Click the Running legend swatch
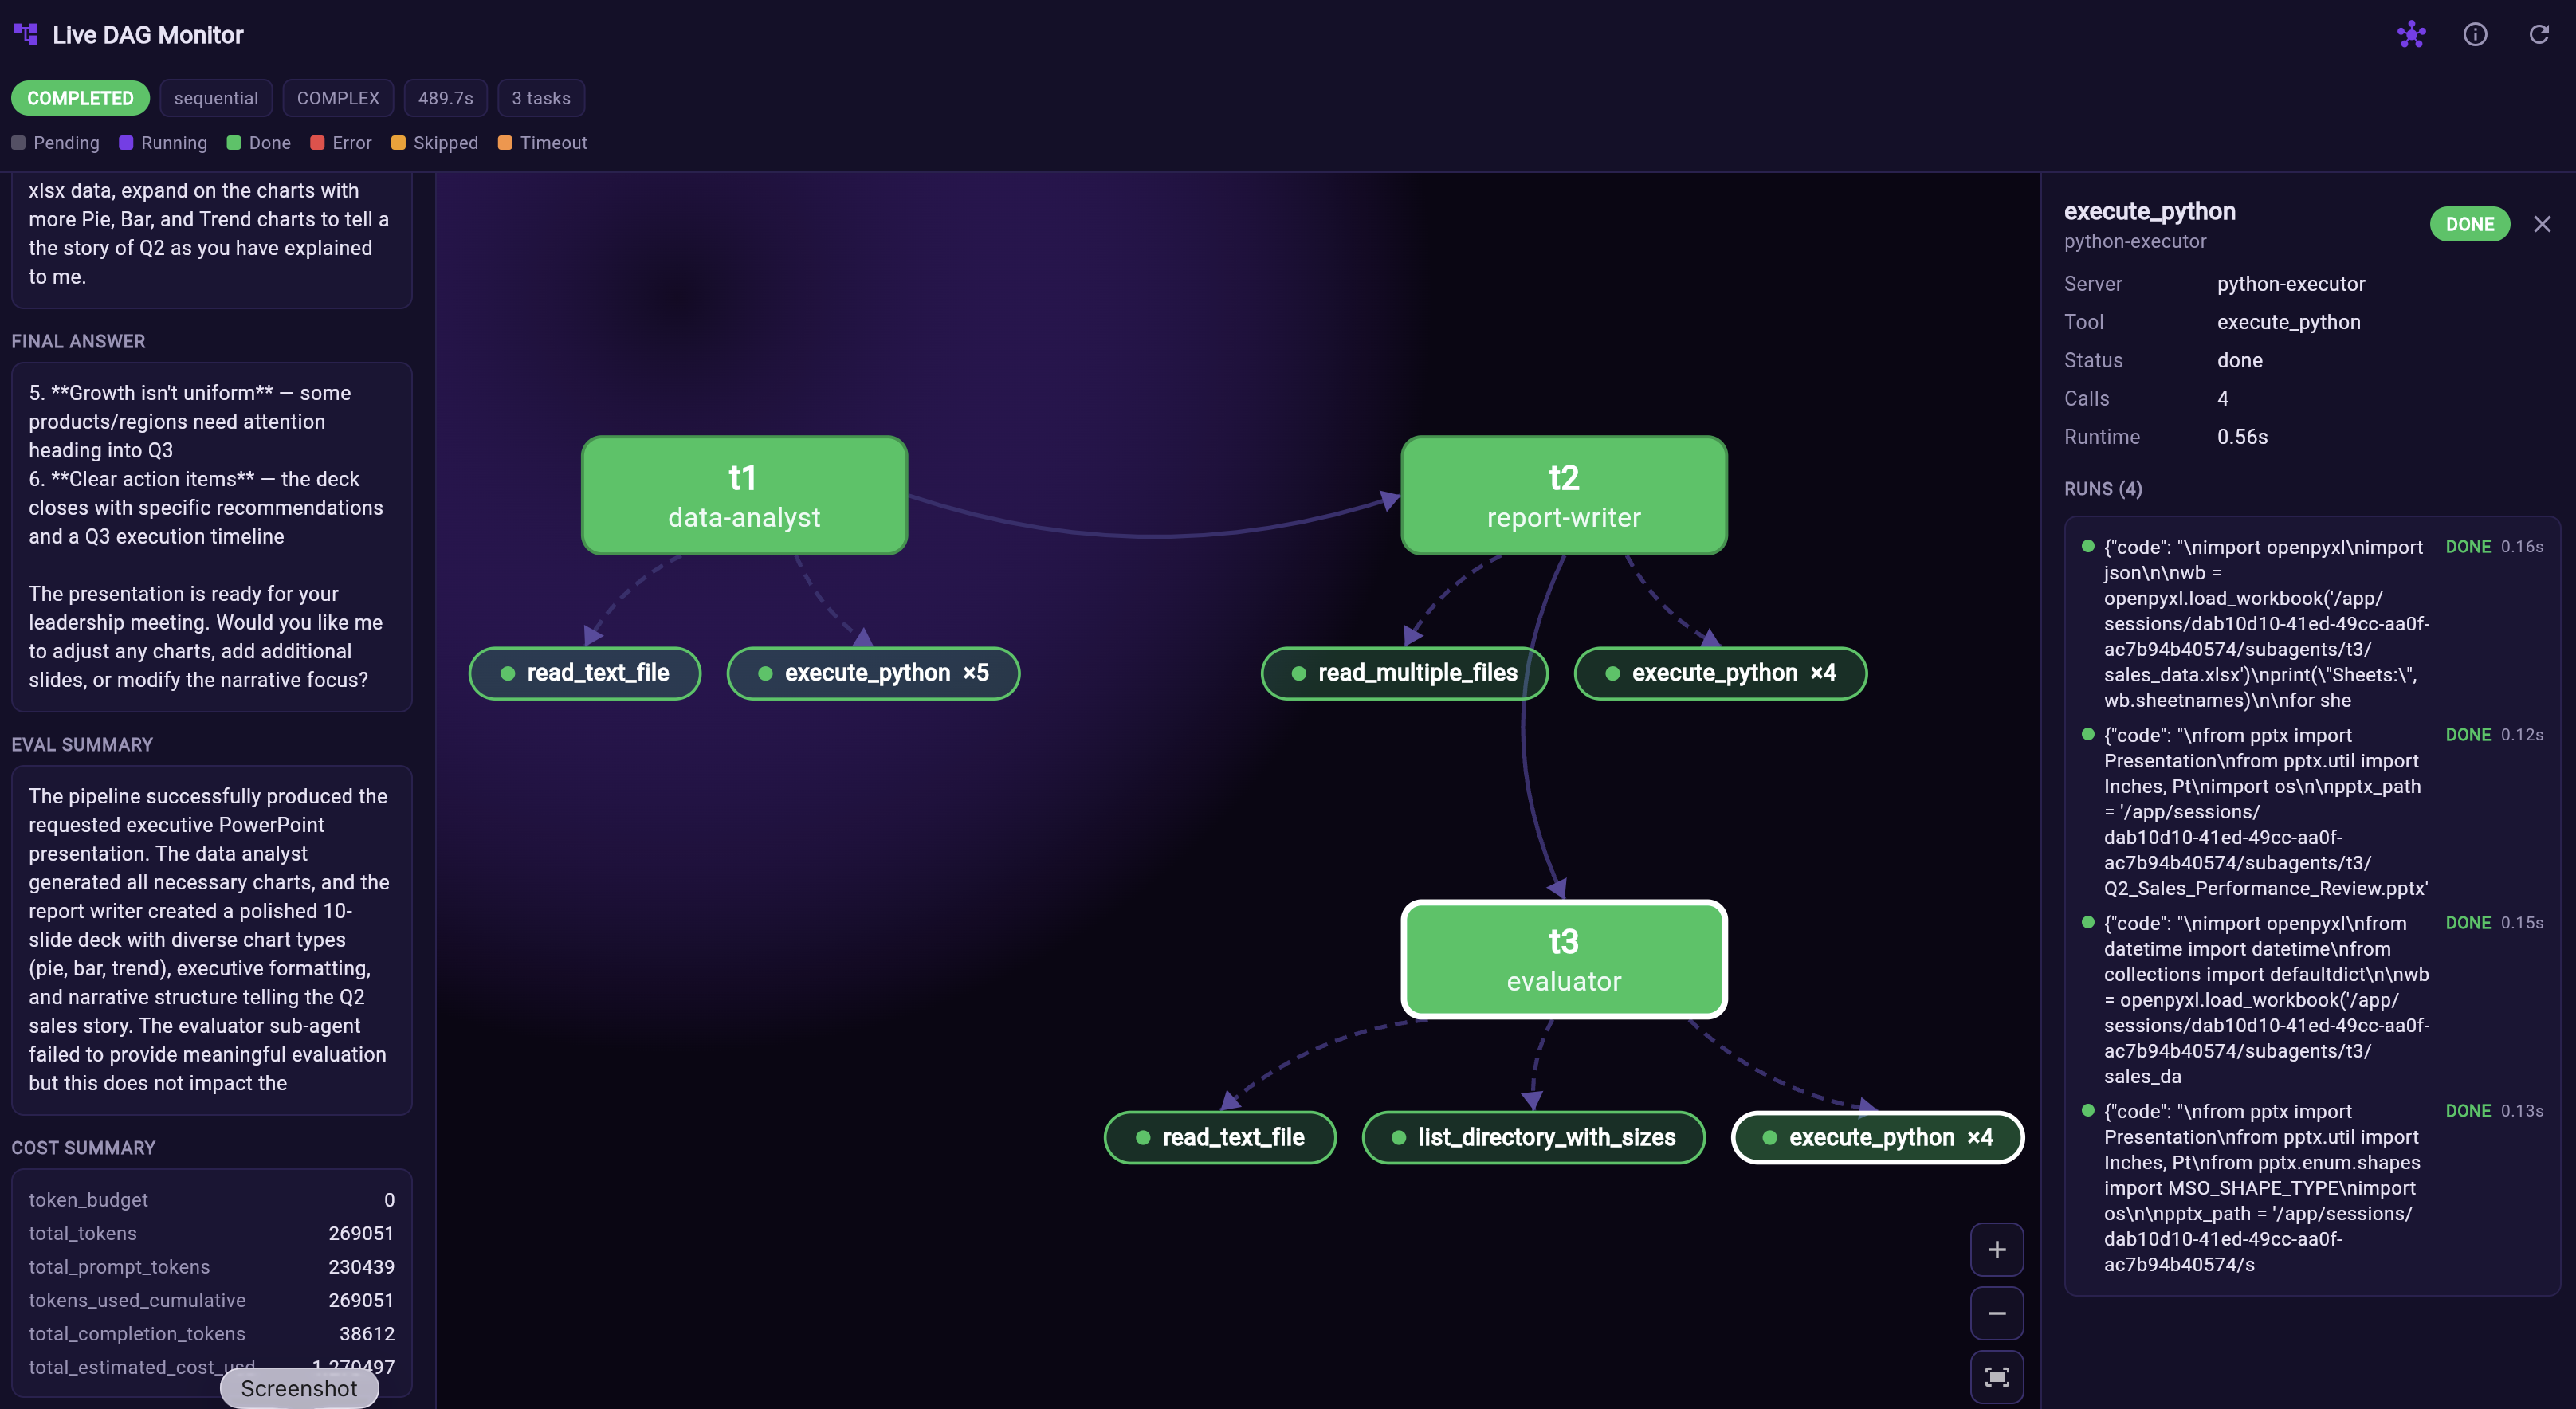2576x1409 pixels. [126, 143]
